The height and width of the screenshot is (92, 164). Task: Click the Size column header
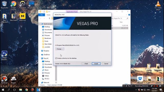tap(121, 22)
